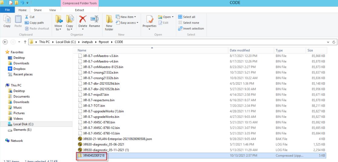Switch to the Home ribbon tab
The image size is (338, 162).
[22, 10]
